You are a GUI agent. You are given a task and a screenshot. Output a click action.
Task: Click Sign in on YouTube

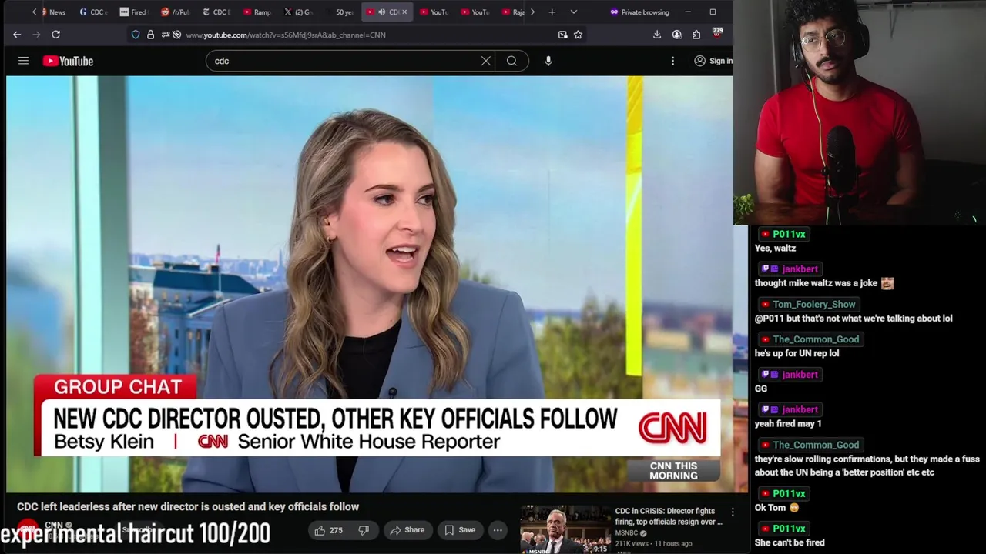tap(713, 61)
